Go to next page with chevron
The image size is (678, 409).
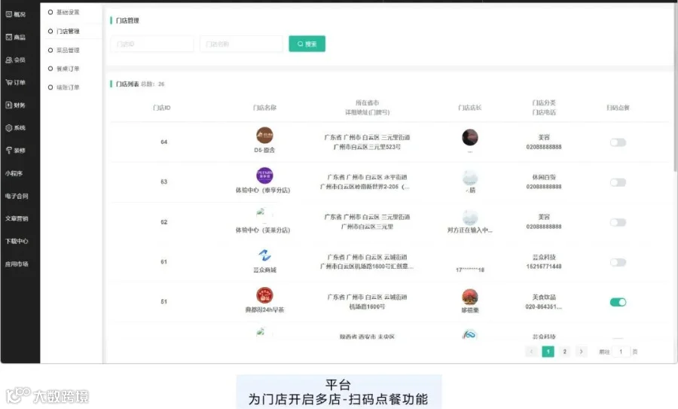[581, 352]
